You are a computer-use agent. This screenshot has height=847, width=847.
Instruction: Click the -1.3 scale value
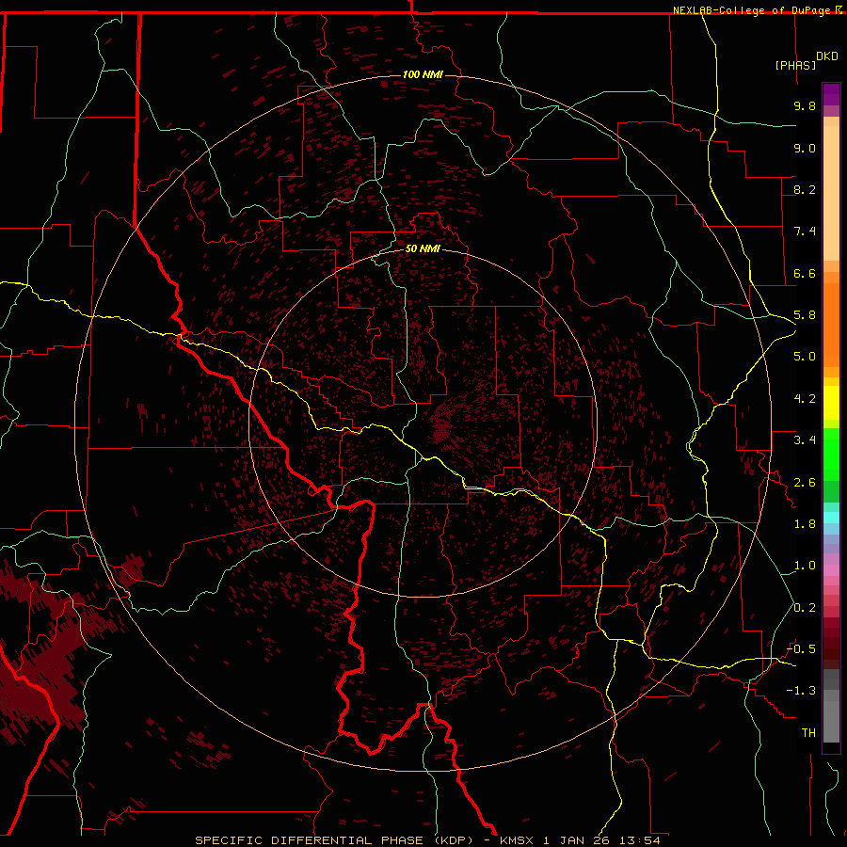point(801,691)
